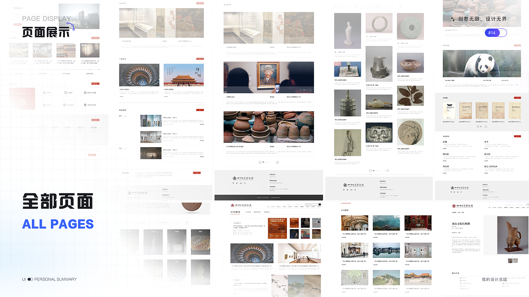Open the painted pottery bowl item
This screenshot has width=529, height=297.
[x=410, y=63]
